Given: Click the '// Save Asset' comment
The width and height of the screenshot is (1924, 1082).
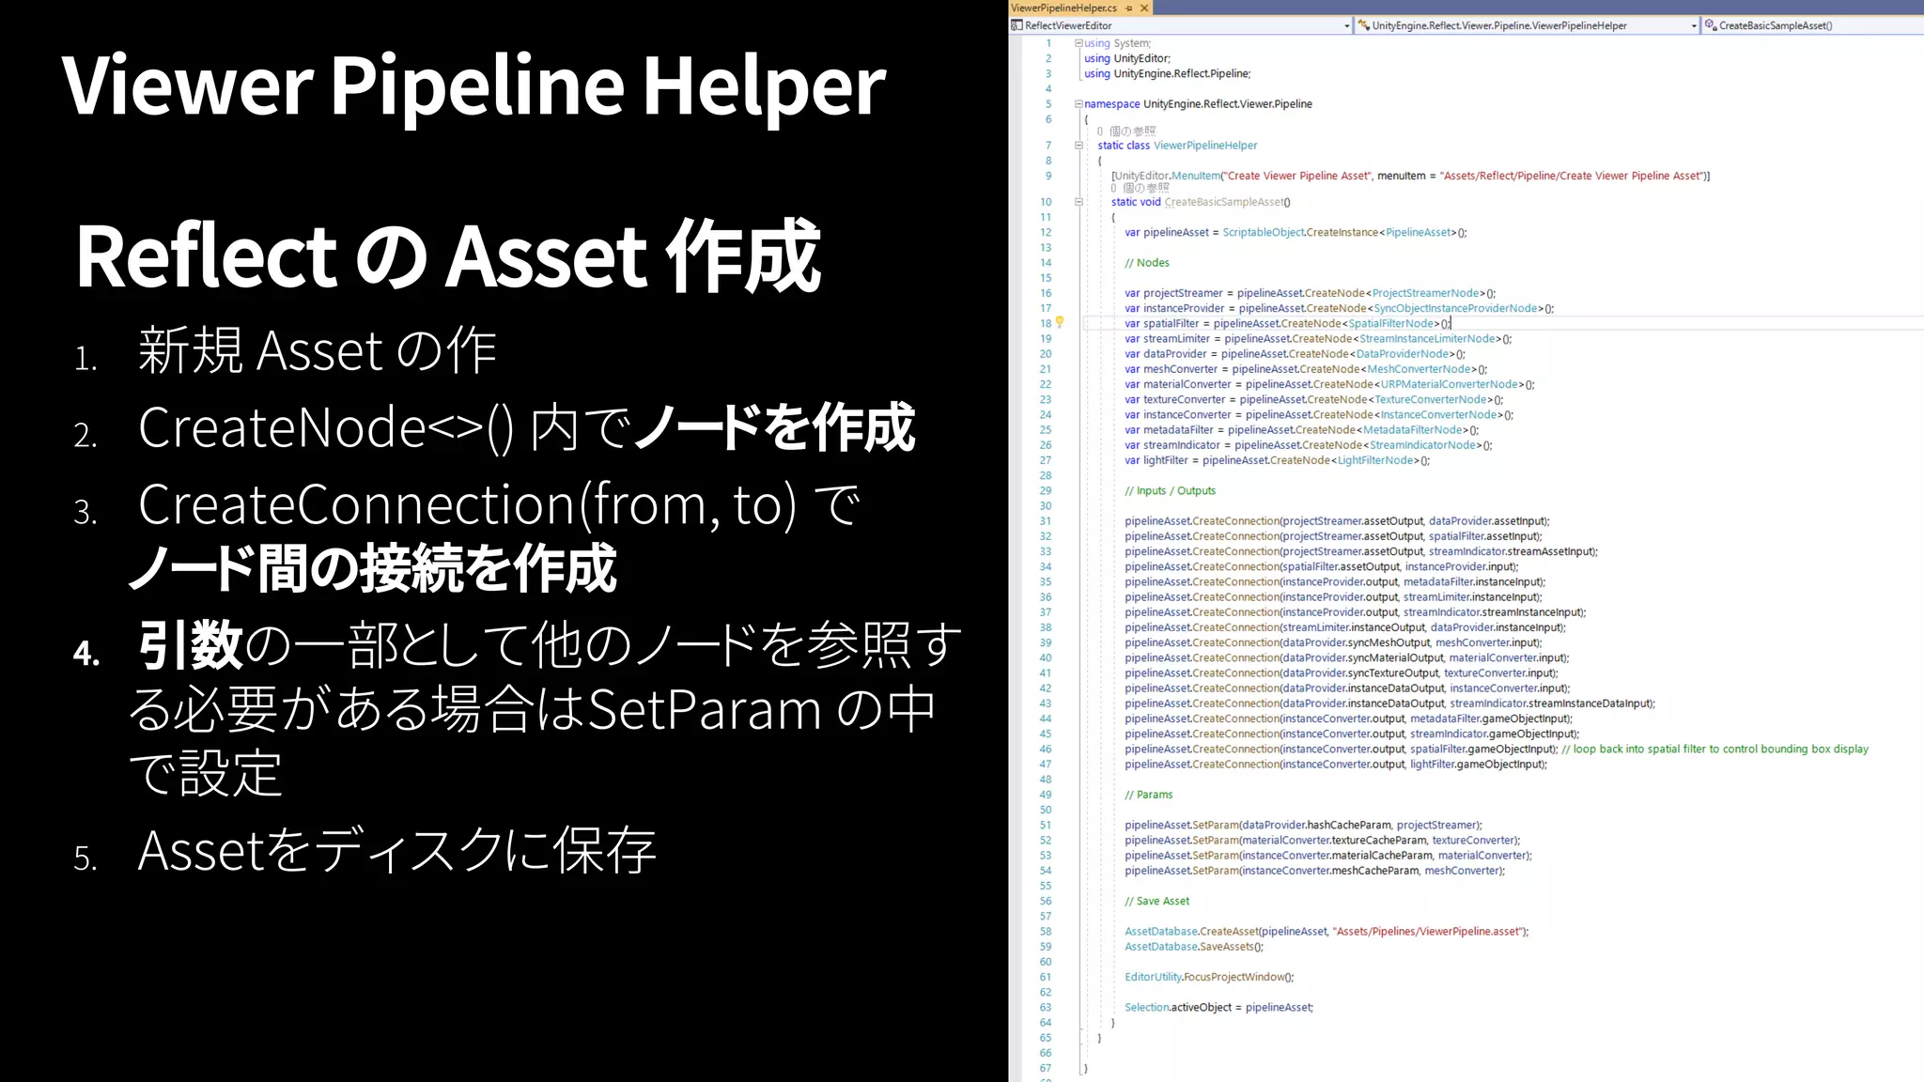Looking at the screenshot, I should pyautogui.click(x=1156, y=901).
